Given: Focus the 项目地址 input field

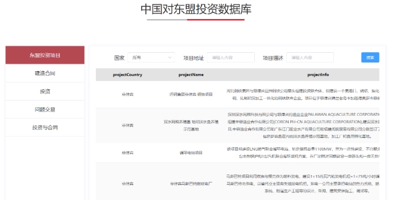Looking at the screenshot, I should 231,58.
